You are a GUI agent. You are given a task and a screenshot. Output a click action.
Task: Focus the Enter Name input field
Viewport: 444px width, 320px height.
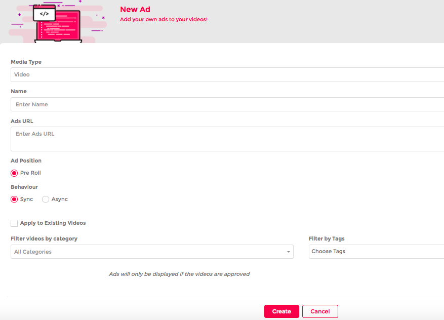tap(227, 104)
